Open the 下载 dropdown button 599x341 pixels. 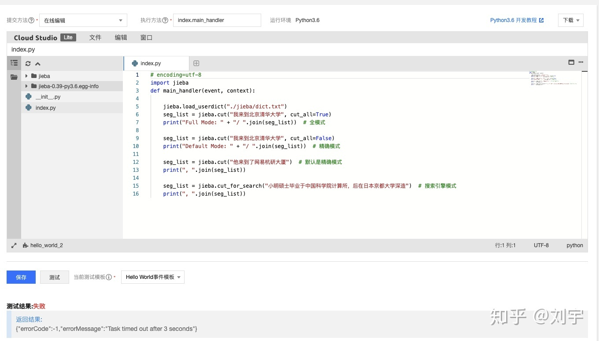coord(571,20)
